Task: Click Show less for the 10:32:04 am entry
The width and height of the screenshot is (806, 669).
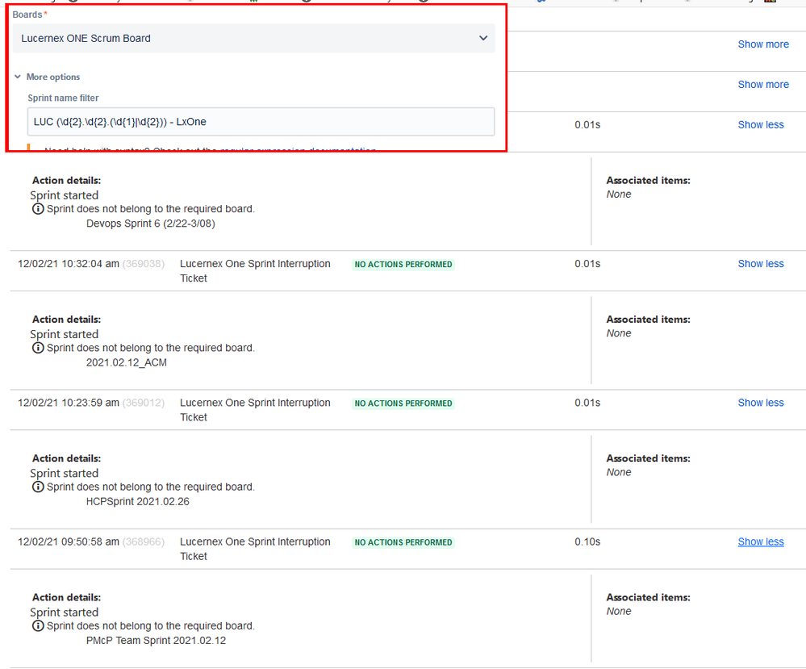Action: click(761, 264)
